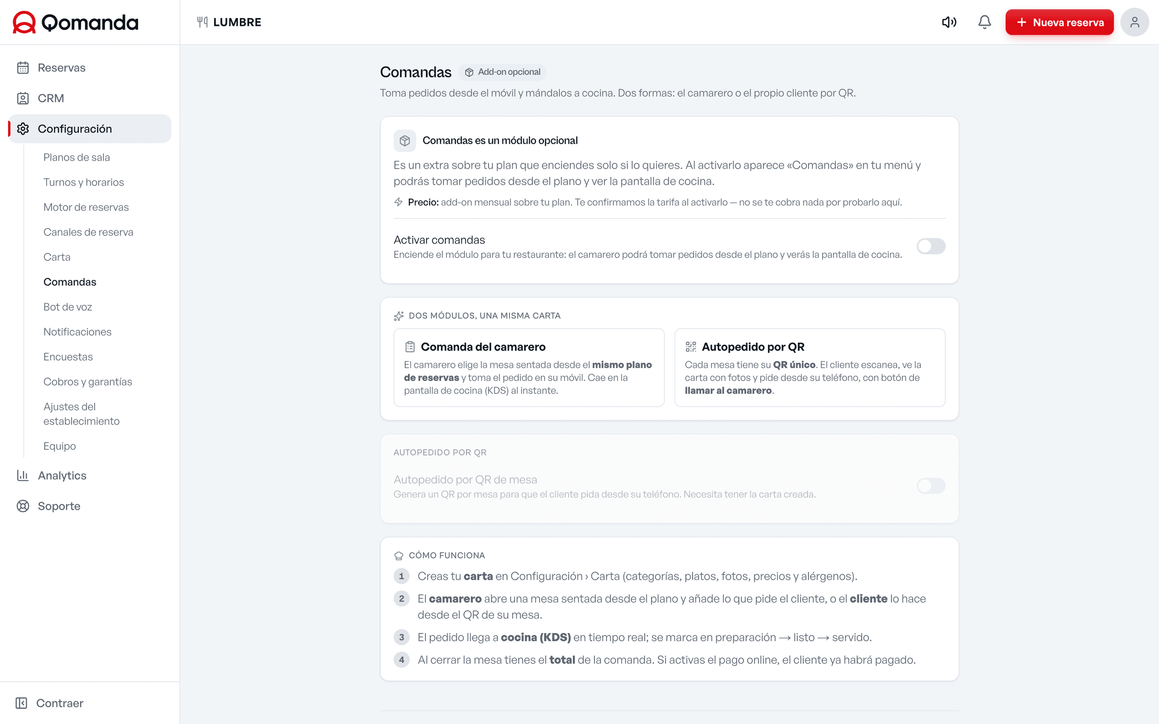This screenshot has height=724, width=1159.
Task: Click the package icon beside módulo opcional heading
Action: point(405,140)
